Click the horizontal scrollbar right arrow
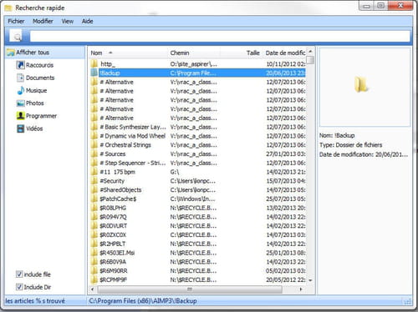 (x=301, y=289)
